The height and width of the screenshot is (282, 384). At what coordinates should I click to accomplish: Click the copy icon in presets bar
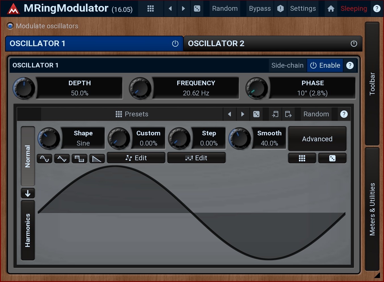(x=275, y=114)
